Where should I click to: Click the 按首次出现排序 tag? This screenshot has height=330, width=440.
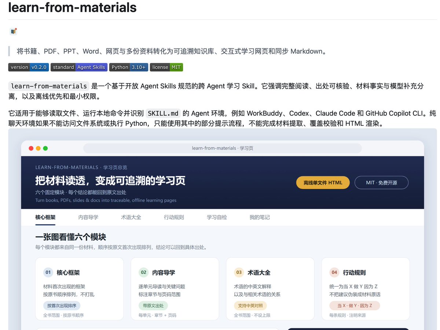point(62,305)
